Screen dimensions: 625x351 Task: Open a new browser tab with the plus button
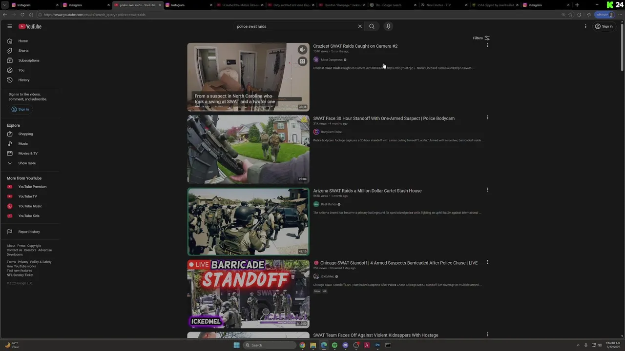click(577, 5)
